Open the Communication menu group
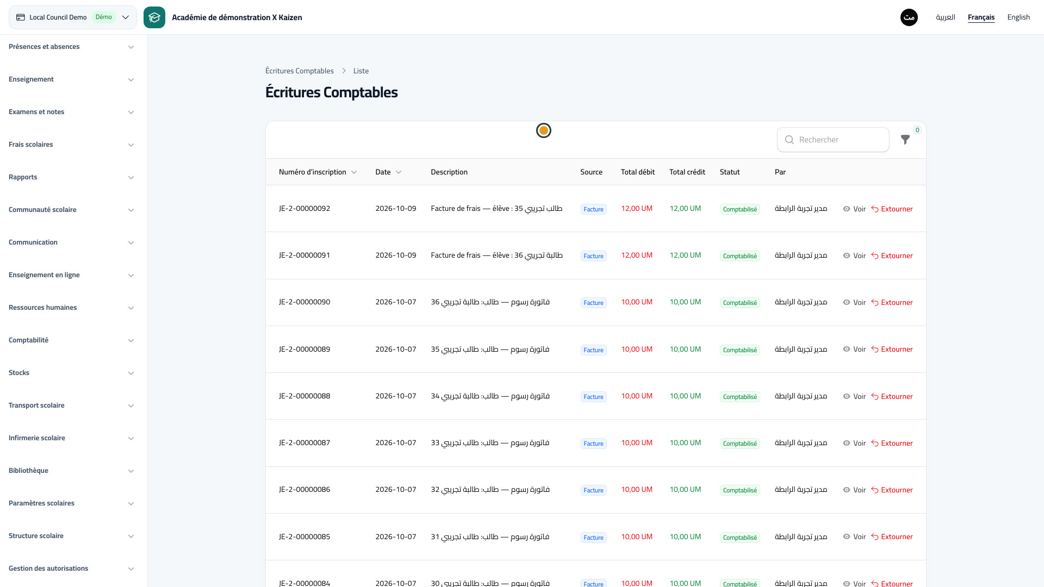 pyautogui.click(x=71, y=242)
